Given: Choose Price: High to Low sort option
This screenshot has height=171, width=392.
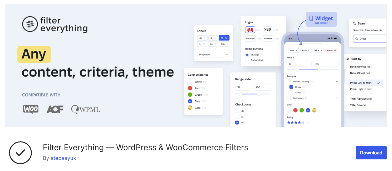Looking at the screenshot, I should [x=361, y=89].
